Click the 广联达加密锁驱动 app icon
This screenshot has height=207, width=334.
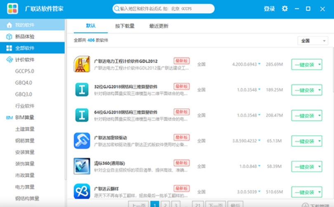coord(82,141)
